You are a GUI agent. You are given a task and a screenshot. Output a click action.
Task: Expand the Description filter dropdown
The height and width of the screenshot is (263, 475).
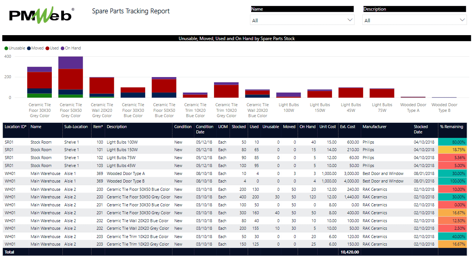(414, 20)
